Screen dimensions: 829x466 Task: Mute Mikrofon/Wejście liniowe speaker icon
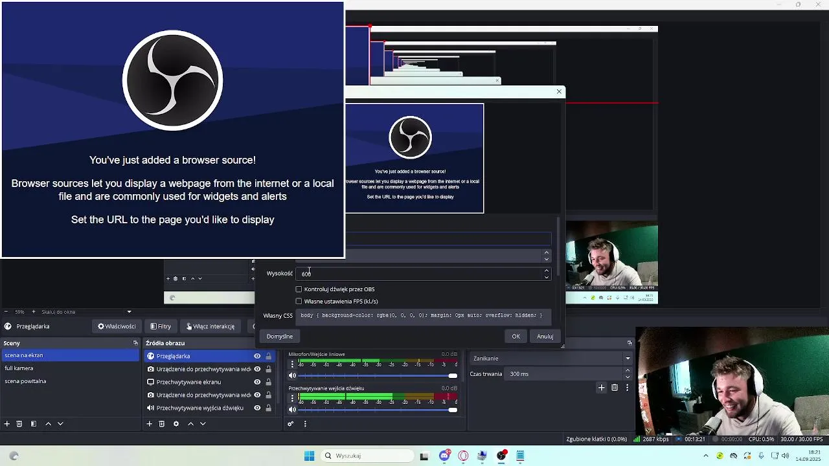[x=292, y=375]
